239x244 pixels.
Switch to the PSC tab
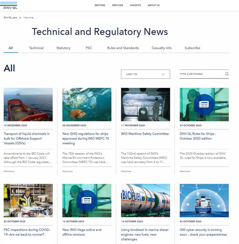click(x=89, y=48)
